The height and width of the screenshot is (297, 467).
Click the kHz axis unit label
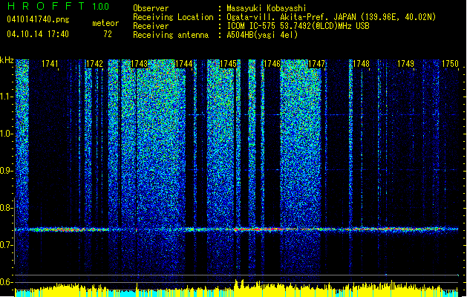(7, 60)
